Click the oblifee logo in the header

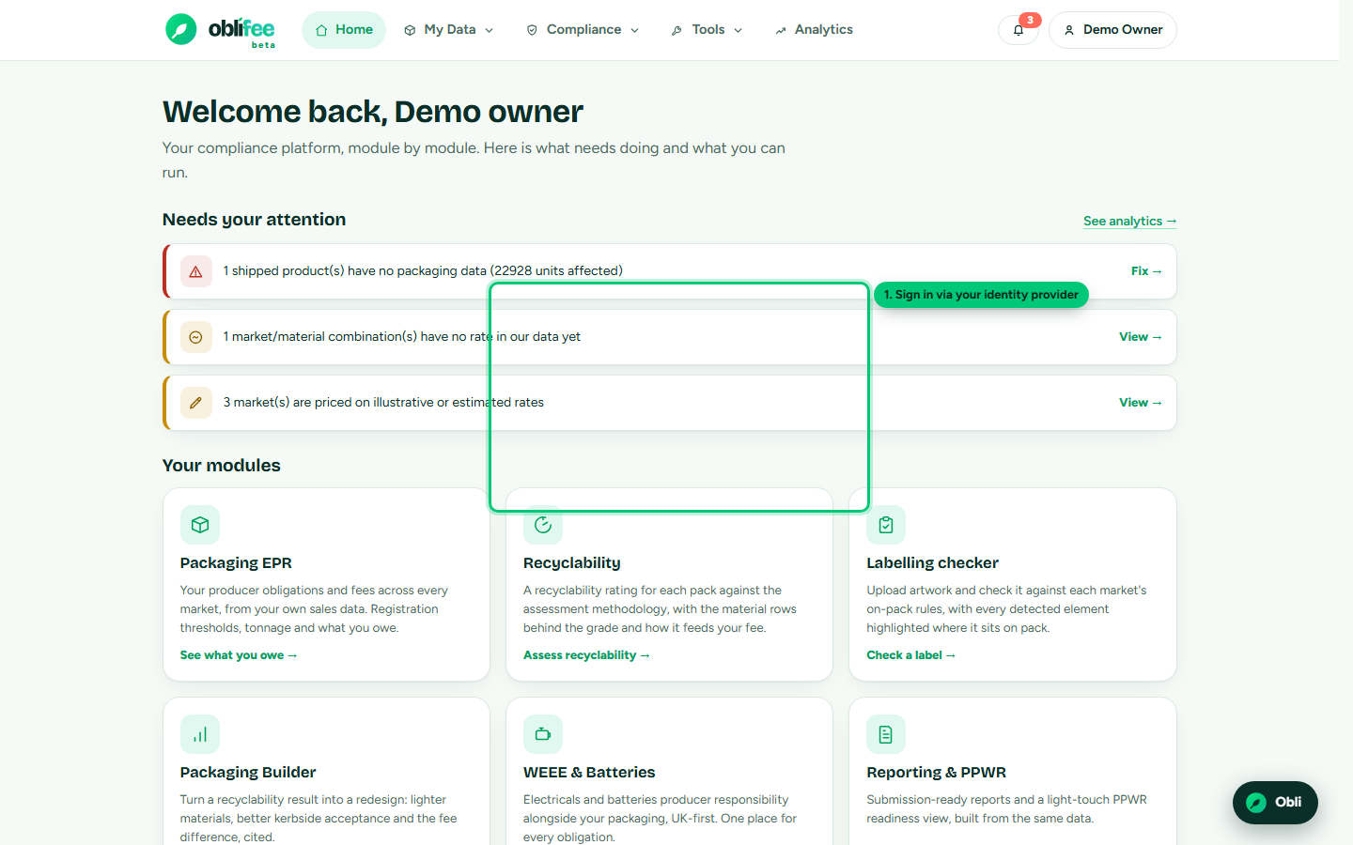click(221, 30)
